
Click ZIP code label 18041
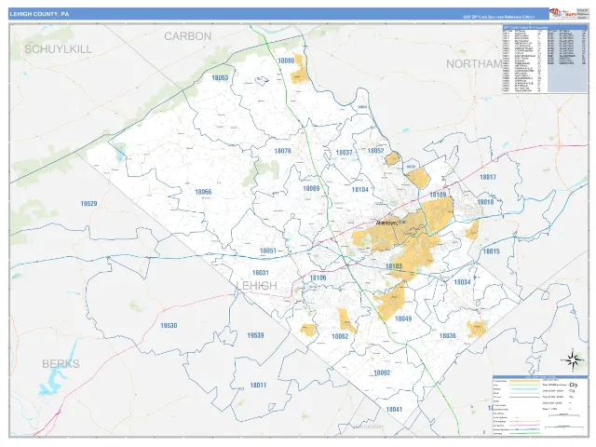tap(394, 410)
